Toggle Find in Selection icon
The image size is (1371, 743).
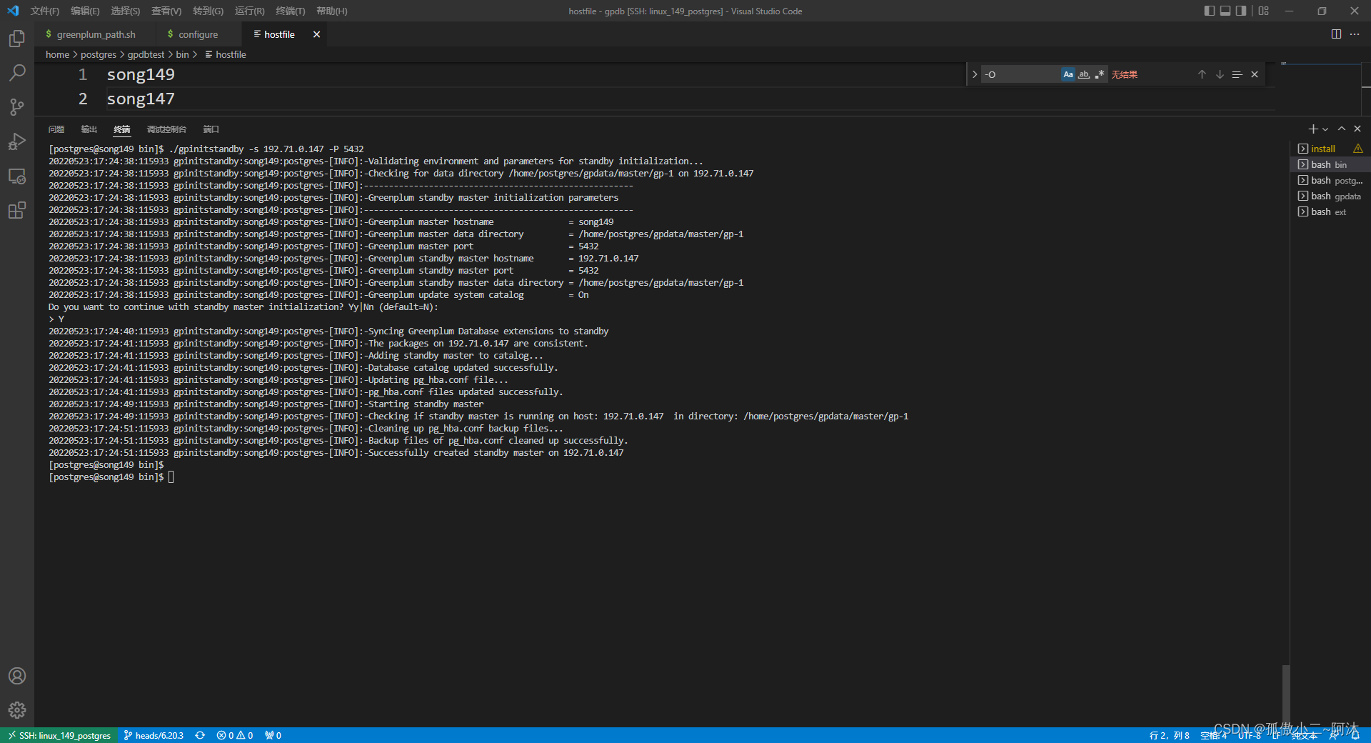pyautogui.click(x=1237, y=74)
